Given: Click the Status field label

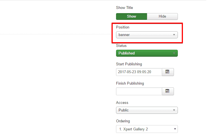Looking at the screenshot, I should [121, 46].
